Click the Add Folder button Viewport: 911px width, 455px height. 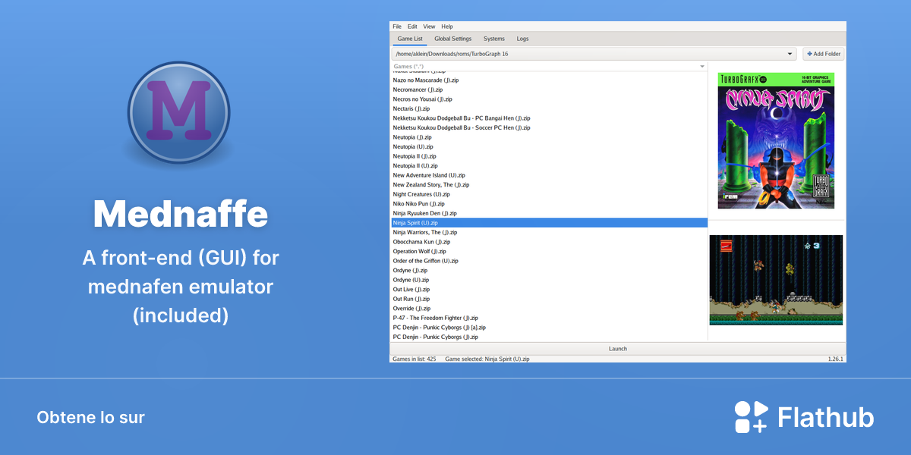pyautogui.click(x=823, y=54)
